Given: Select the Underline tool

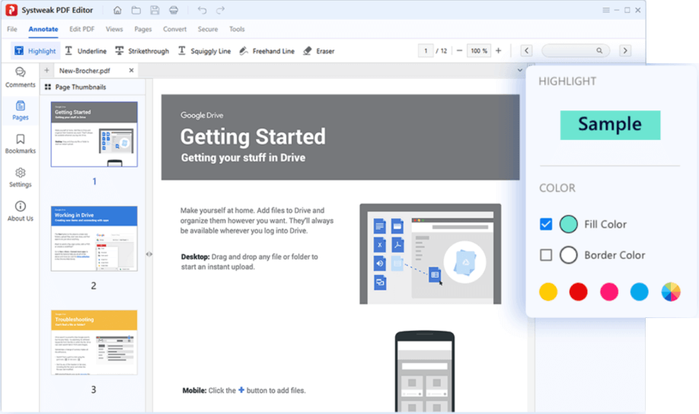Looking at the screenshot, I should 85,51.
